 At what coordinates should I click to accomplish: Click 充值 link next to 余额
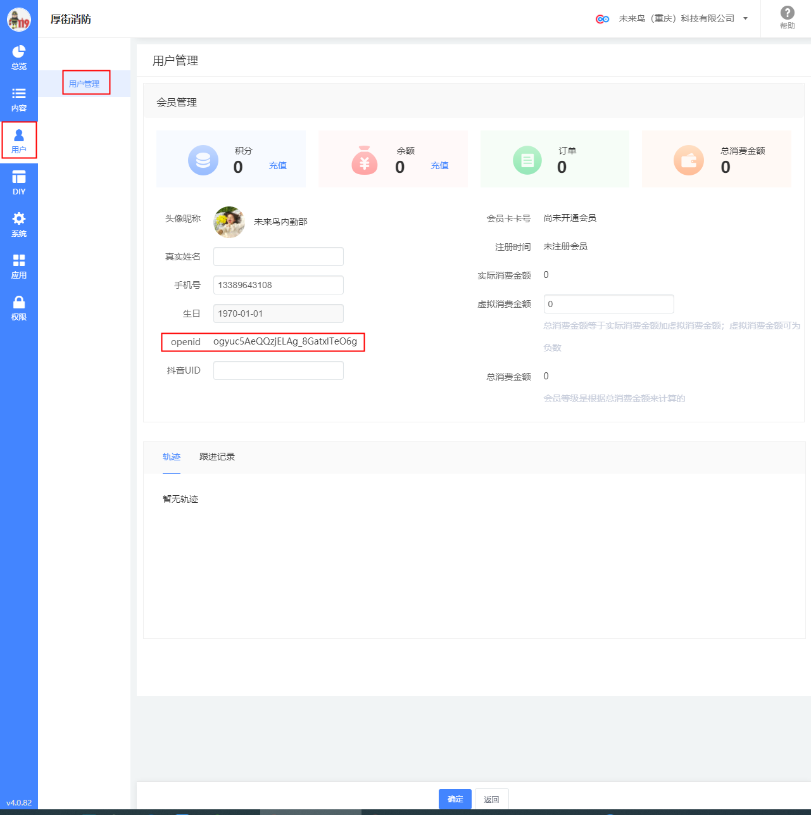coord(439,165)
